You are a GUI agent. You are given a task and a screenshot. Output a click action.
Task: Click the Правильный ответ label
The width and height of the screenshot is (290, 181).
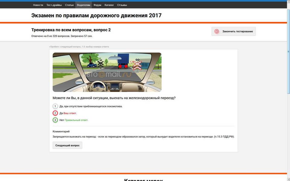[x=76, y=120]
